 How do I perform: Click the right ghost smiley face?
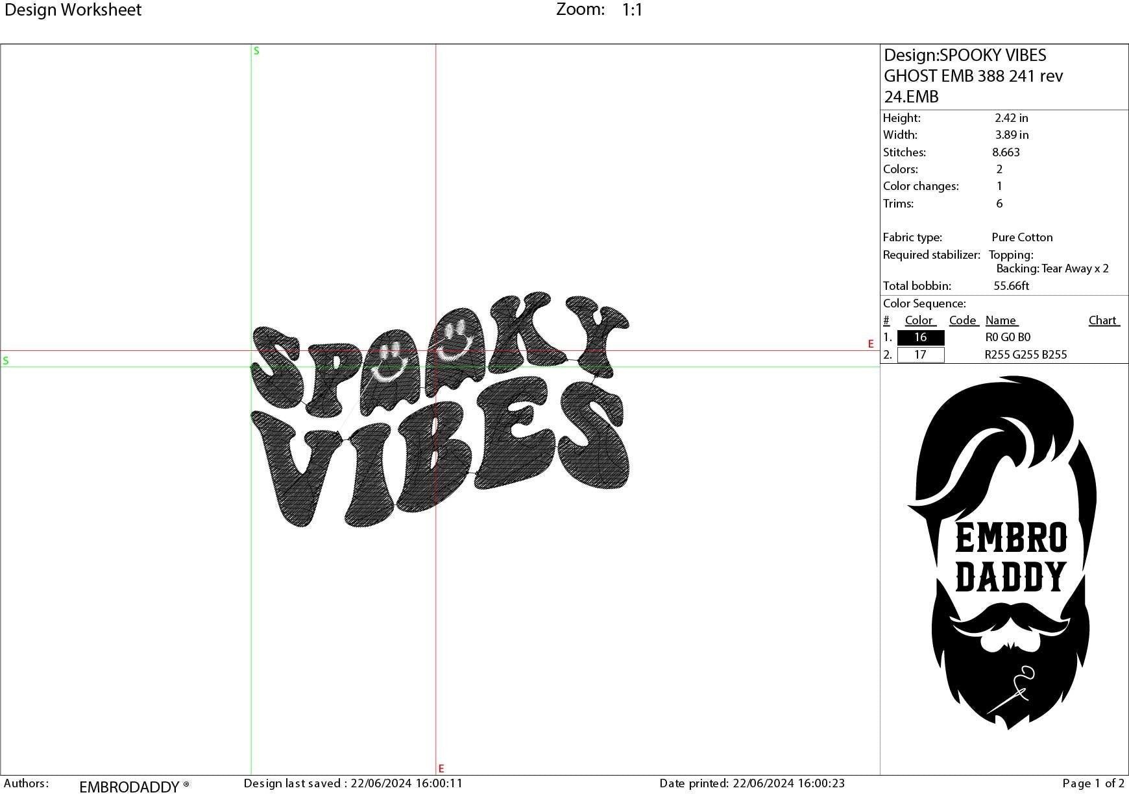pos(453,341)
